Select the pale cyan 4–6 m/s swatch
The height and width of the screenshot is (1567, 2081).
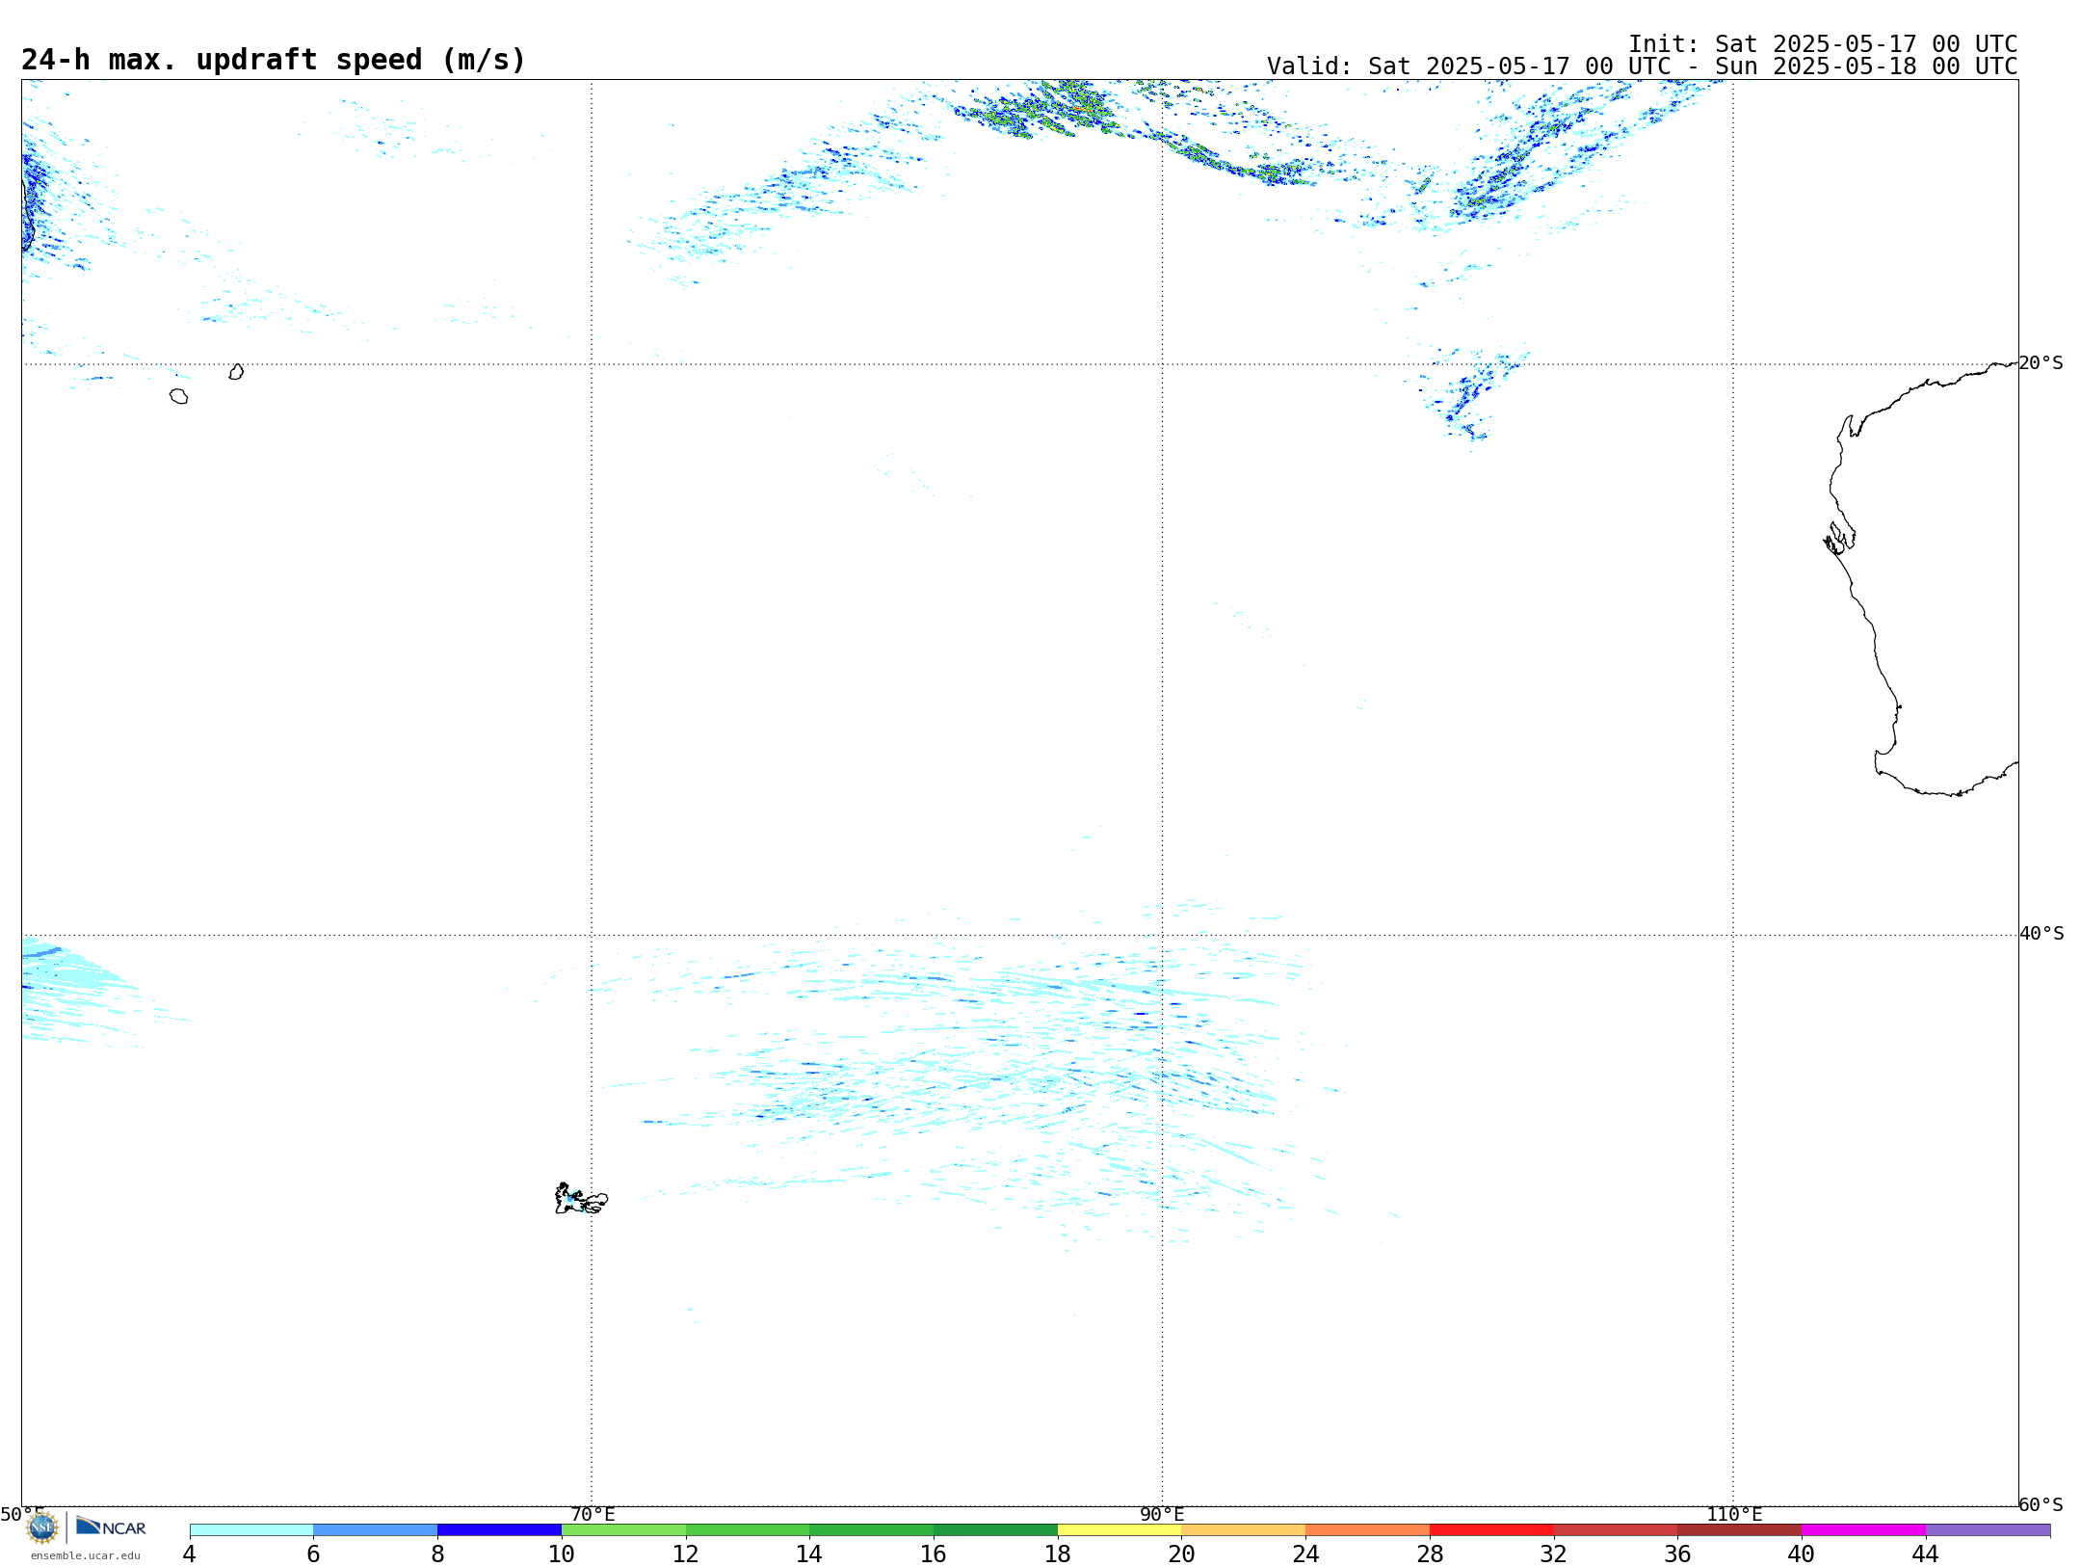tap(251, 1529)
